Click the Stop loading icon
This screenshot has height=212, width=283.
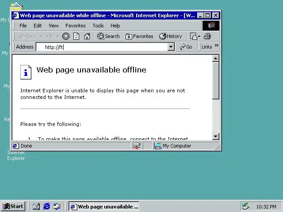coord(66,36)
